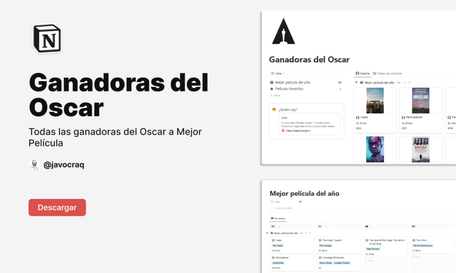Viewport: 456px width, 273px height.
Task: Click the plus icon in the Galería group header
Action: coord(410,82)
